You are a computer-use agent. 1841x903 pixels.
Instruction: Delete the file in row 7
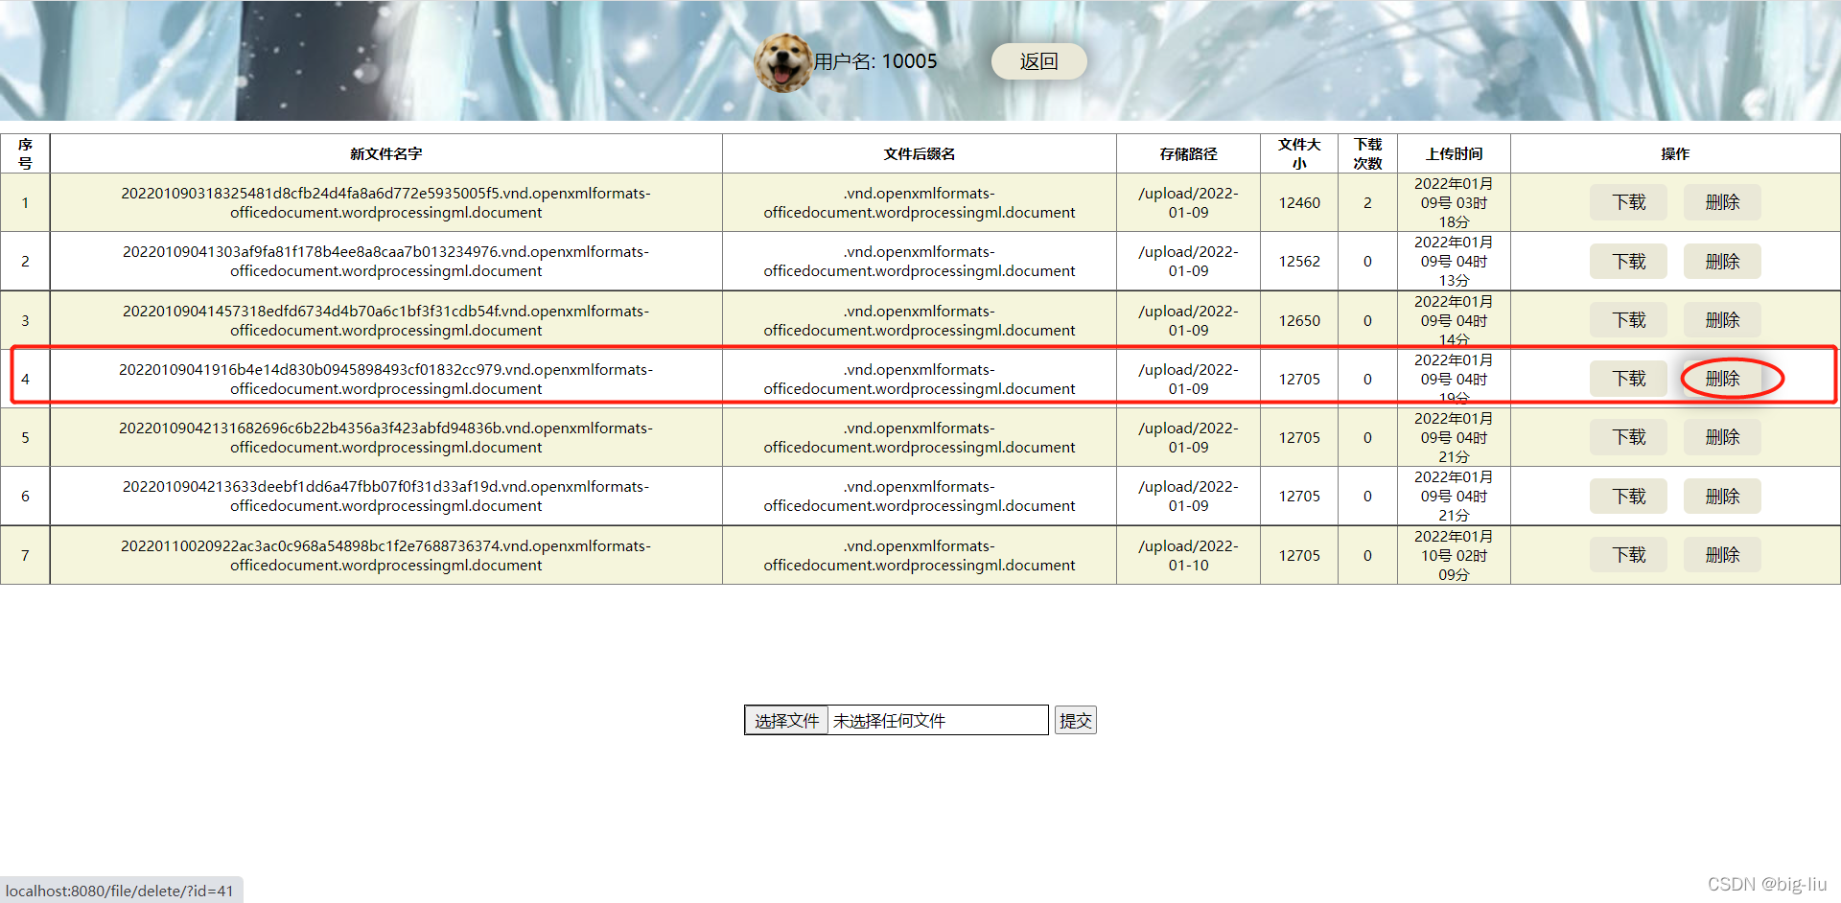point(1722,555)
